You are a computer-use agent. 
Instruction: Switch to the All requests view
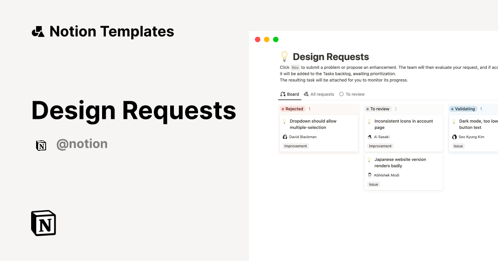319,94
